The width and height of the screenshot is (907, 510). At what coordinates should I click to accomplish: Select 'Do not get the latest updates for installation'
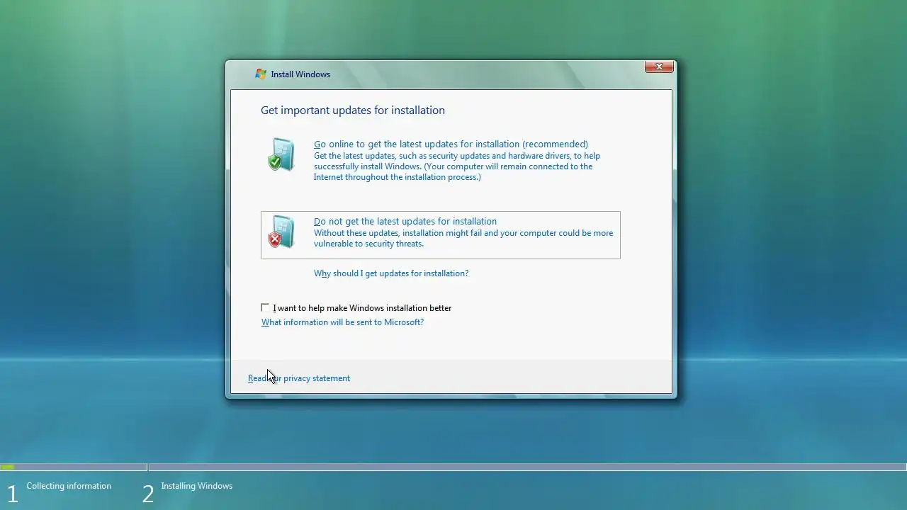click(440, 235)
